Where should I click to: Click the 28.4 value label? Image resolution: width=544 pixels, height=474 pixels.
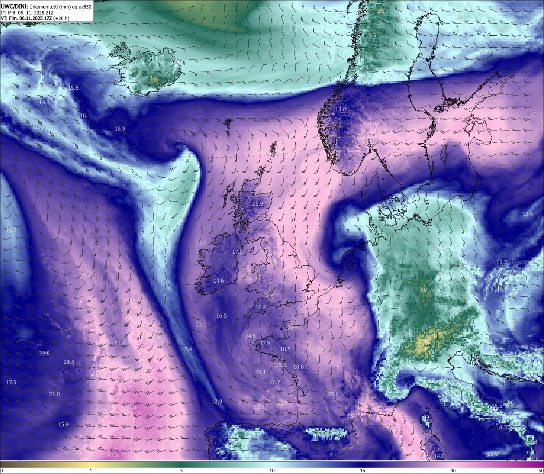click(292, 328)
